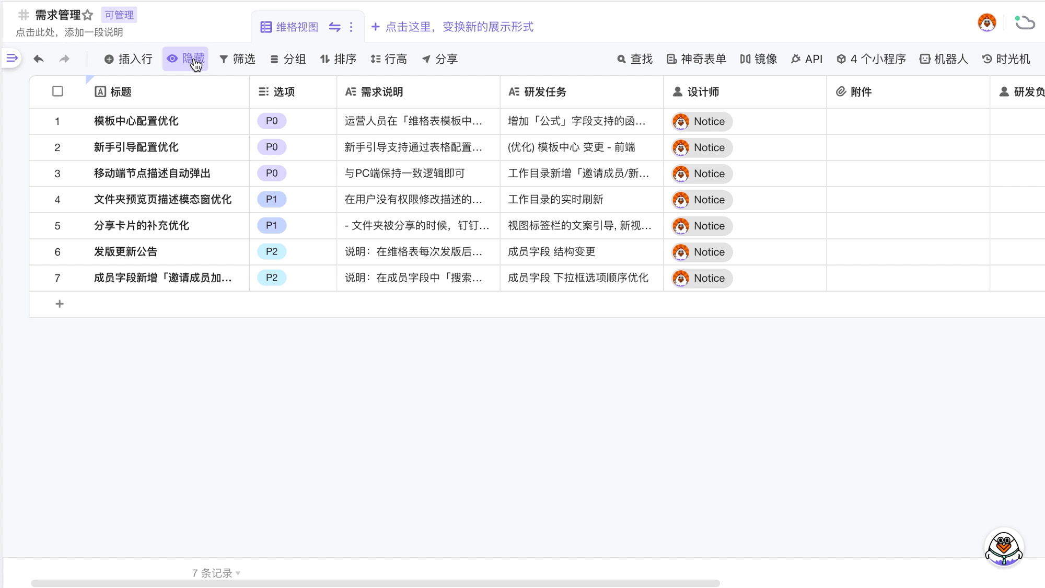
Task: Click the 插入行 insert row button
Action: pos(129,59)
